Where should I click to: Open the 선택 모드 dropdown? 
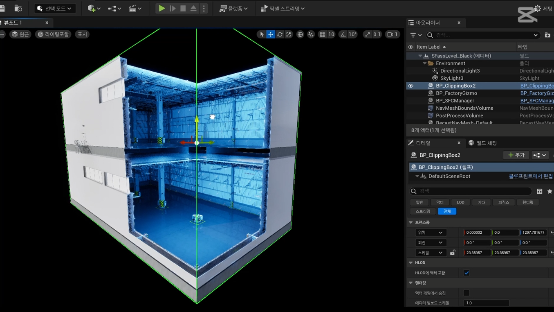pos(54,8)
